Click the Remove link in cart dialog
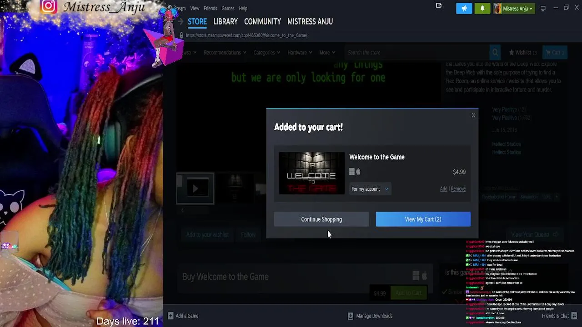Image resolution: width=582 pixels, height=327 pixels. tap(458, 189)
